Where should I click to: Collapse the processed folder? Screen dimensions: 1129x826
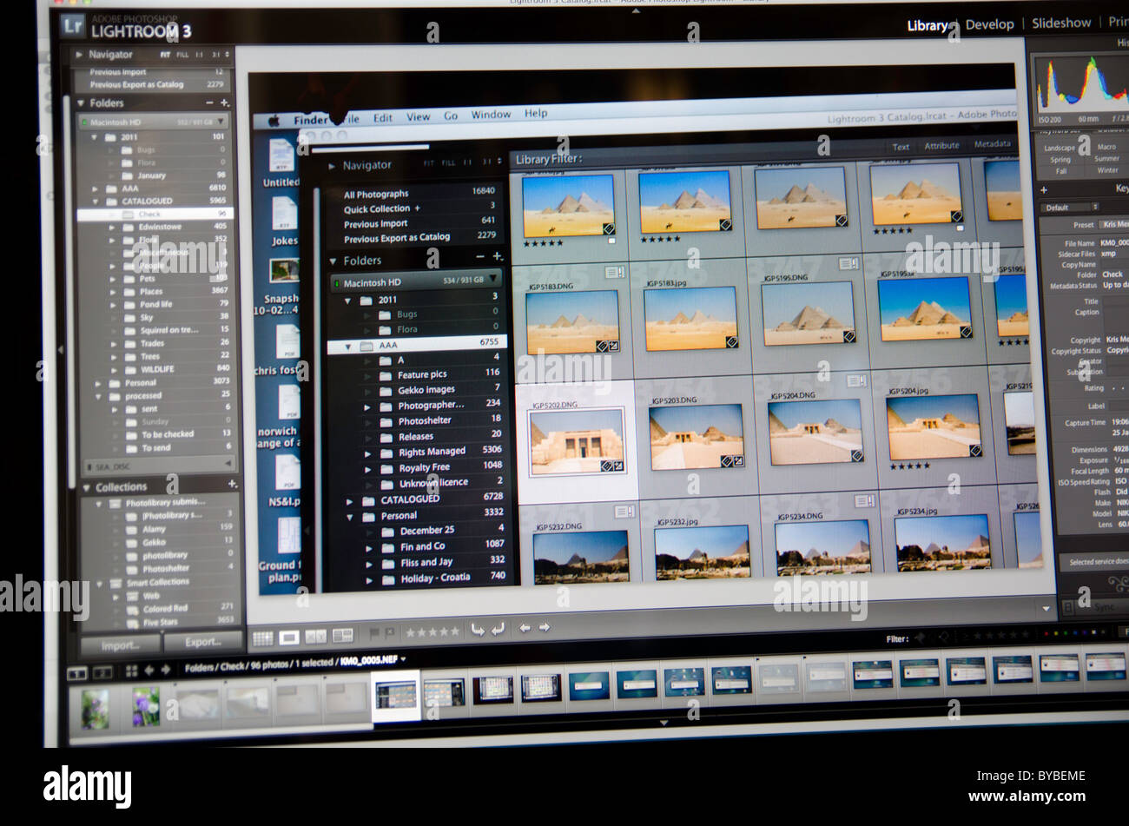click(x=100, y=396)
